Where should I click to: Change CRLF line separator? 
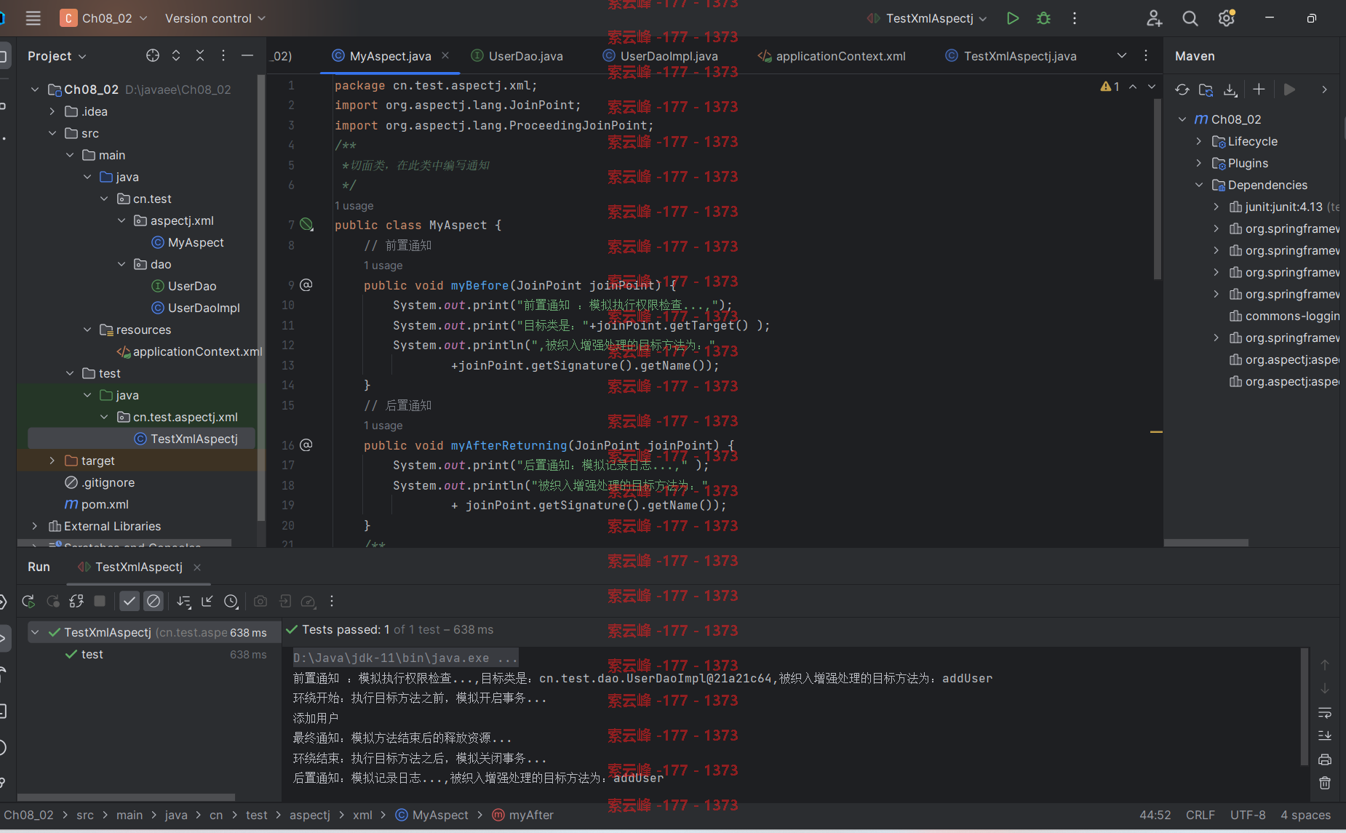tap(1200, 815)
